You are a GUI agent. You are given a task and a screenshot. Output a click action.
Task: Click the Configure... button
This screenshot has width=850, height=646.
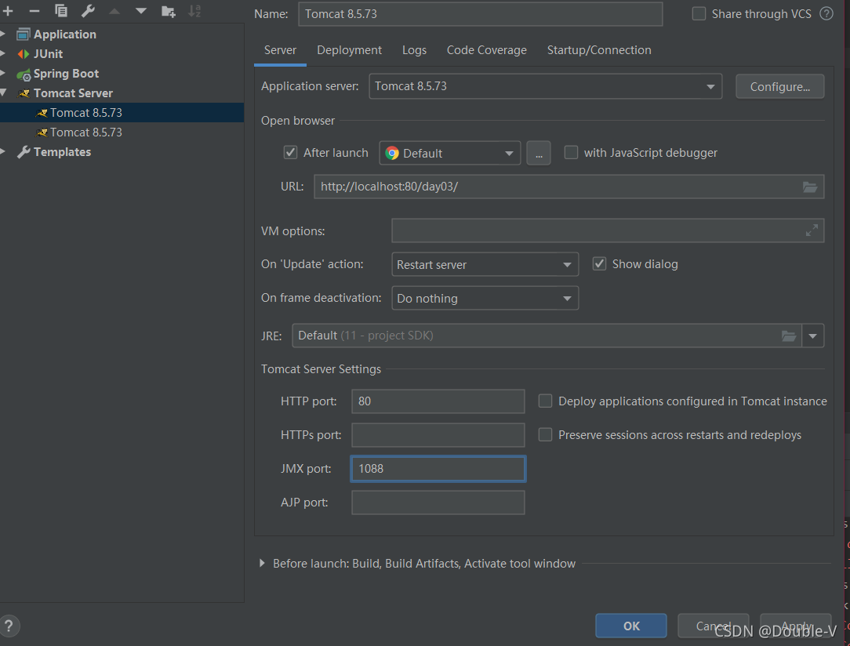[780, 87]
